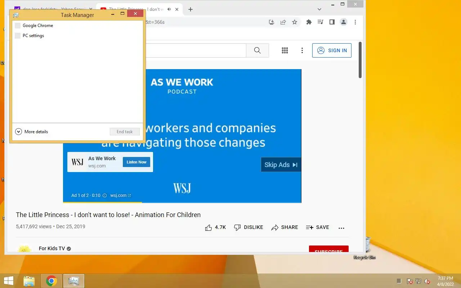Open YouTube settings three-dot menu
Screen dimensions: 461x288
[302, 50]
